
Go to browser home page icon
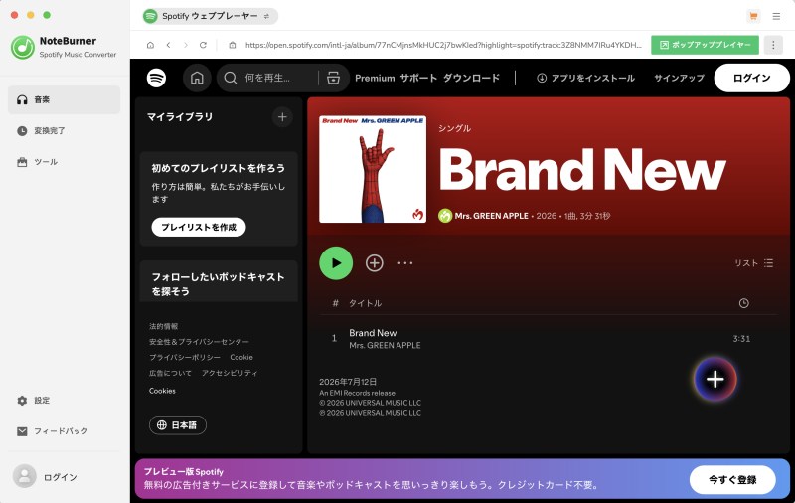point(150,45)
